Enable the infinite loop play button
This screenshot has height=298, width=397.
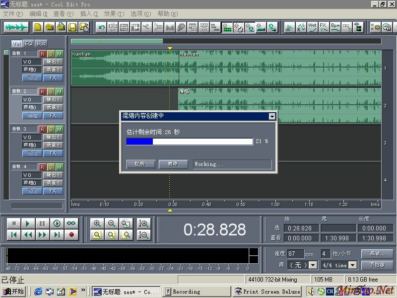pyautogui.click(x=71, y=223)
